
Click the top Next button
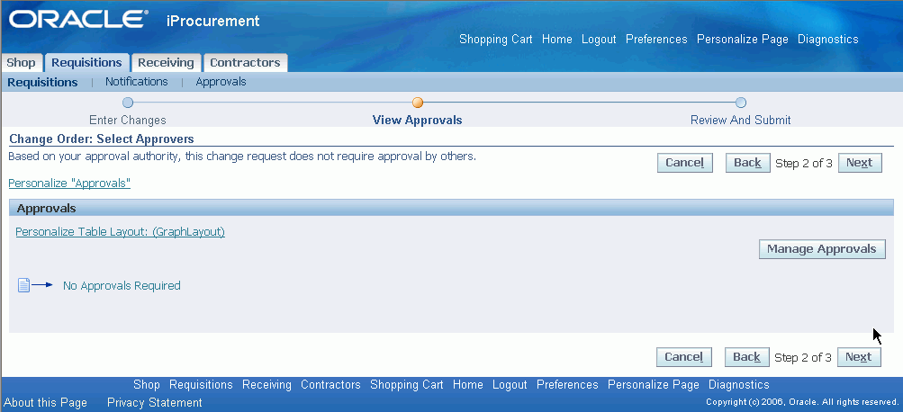pyautogui.click(x=860, y=163)
